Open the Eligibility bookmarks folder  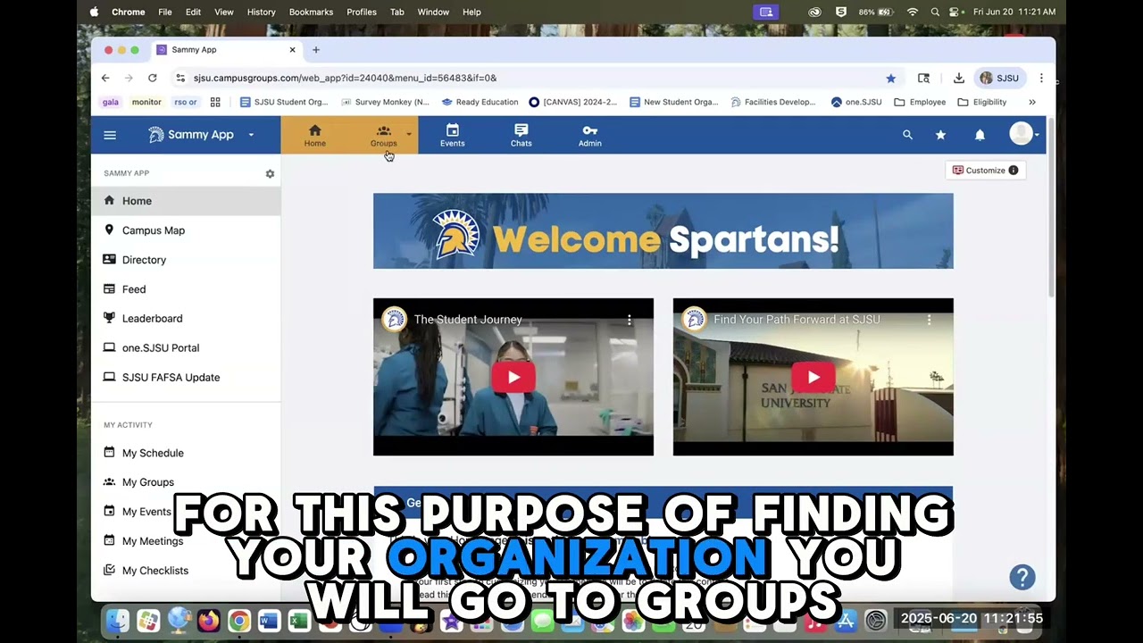(982, 102)
